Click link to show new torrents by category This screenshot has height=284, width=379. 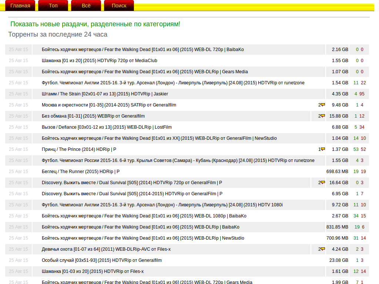(x=95, y=24)
